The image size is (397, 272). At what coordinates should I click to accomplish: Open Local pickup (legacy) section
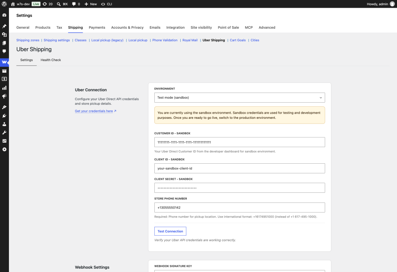[107, 40]
